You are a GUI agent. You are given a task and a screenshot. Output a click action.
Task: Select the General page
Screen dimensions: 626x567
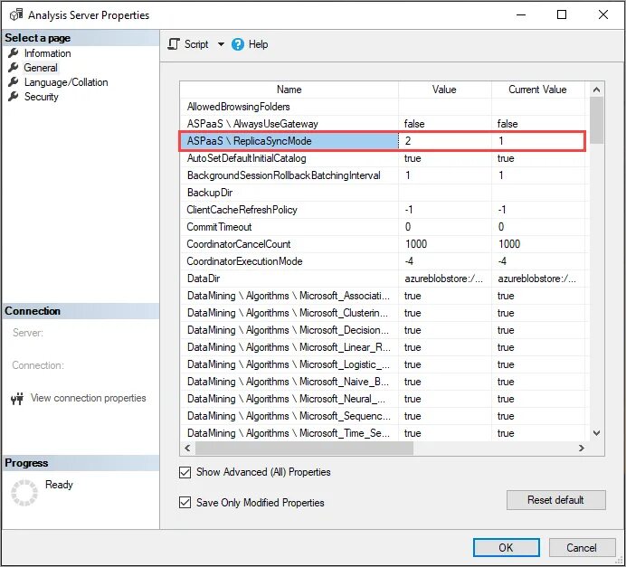pyautogui.click(x=41, y=68)
